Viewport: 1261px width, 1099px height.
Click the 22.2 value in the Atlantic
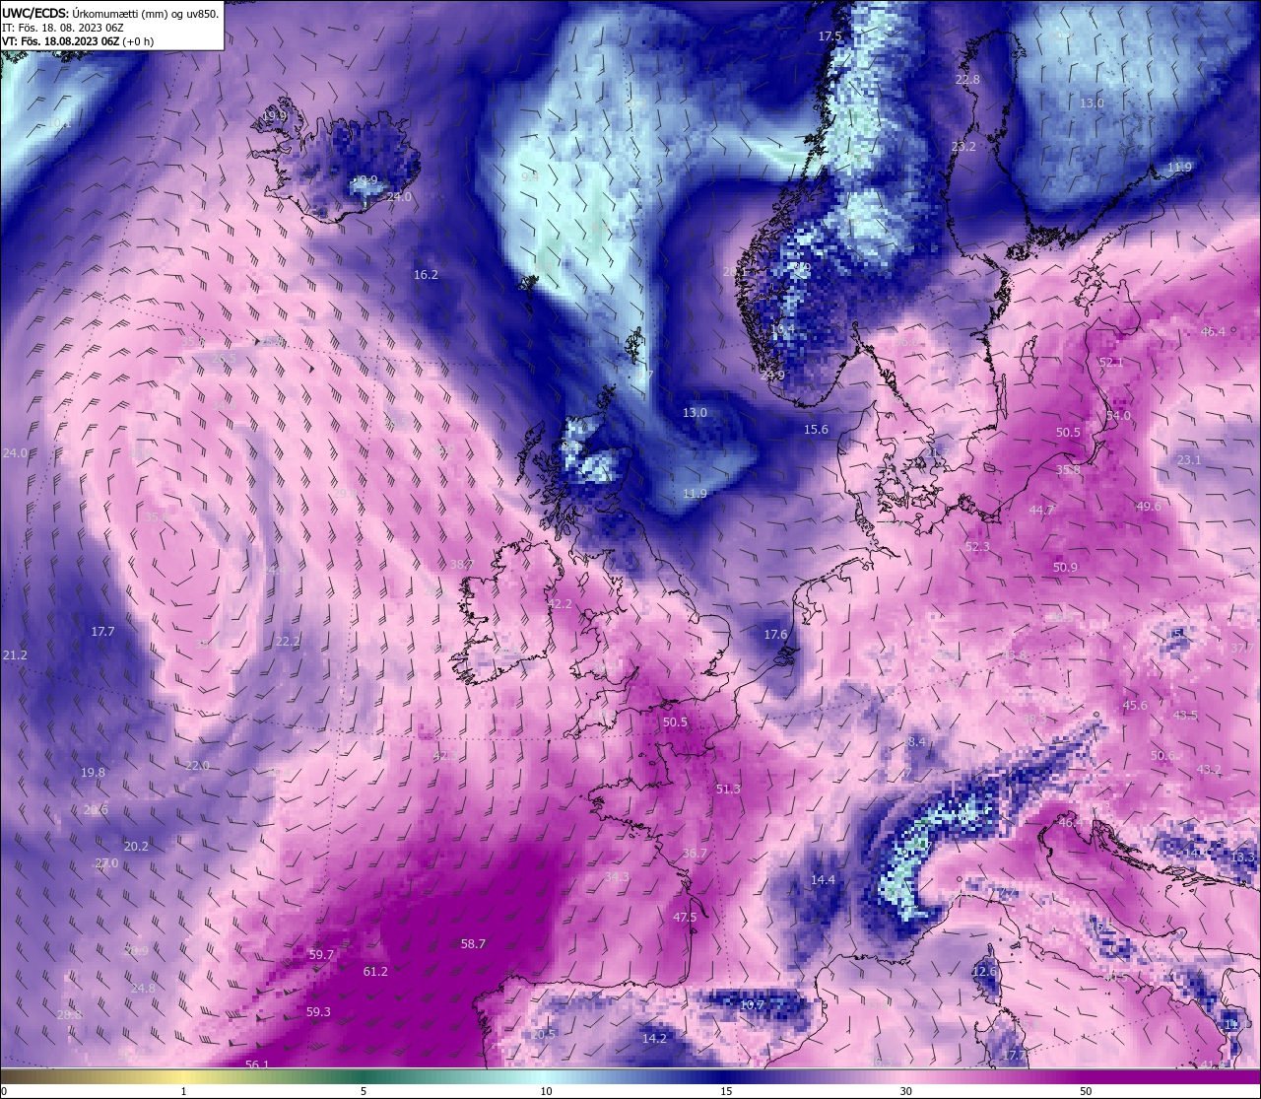coord(288,642)
